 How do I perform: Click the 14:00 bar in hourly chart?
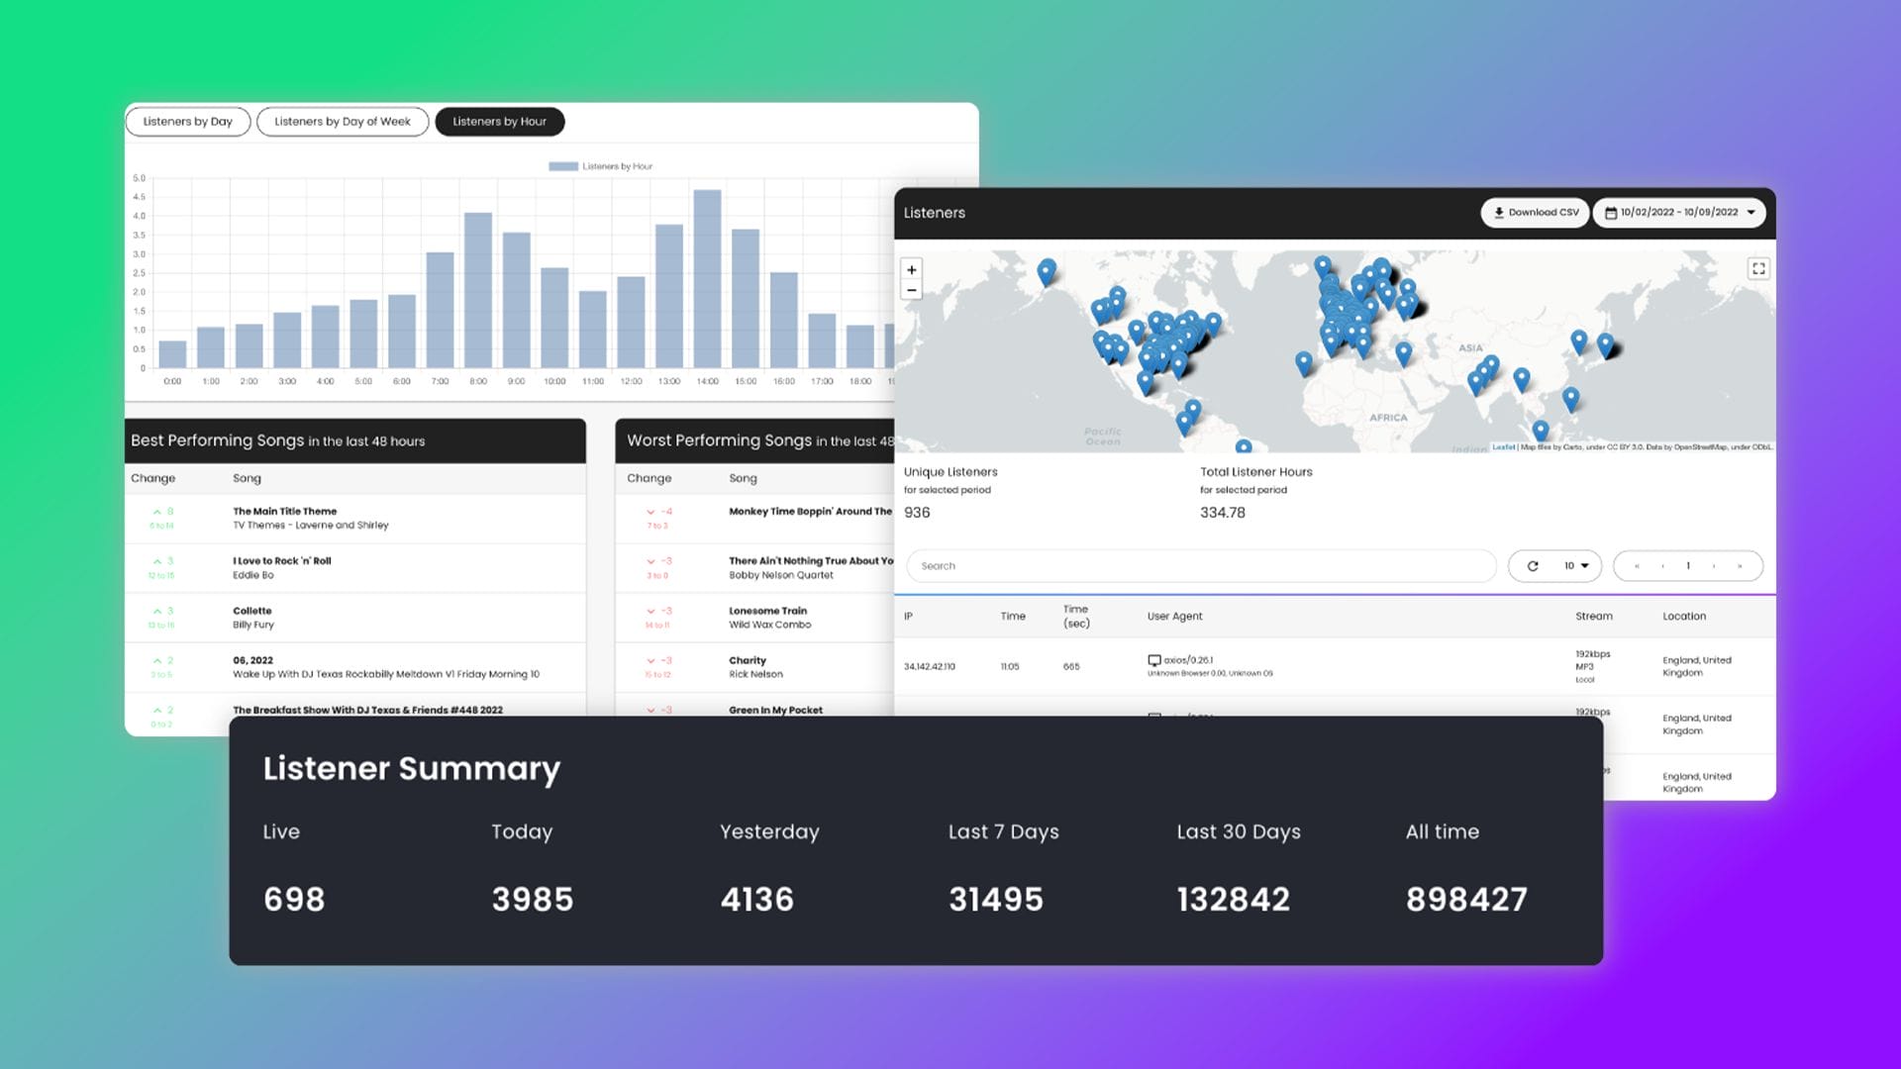[707, 279]
